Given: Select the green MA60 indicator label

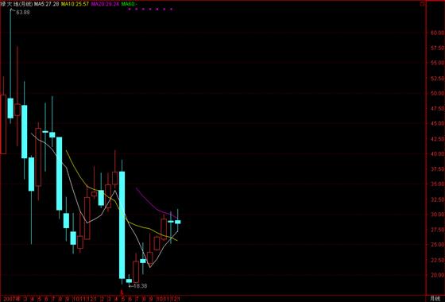Looking at the screenshot, I should pos(130,4).
